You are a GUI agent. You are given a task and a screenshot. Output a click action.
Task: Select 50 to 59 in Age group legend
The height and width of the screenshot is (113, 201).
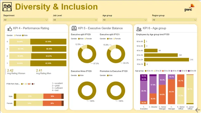point(183,71)
